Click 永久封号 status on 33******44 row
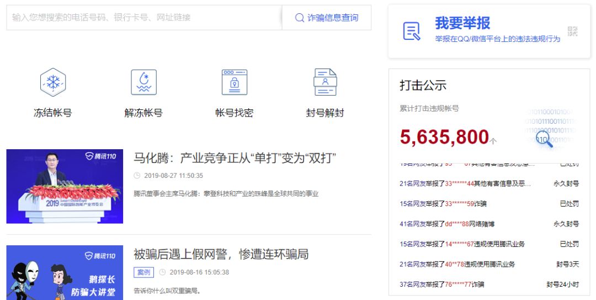Screen dimensions: 596x300 (x=566, y=183)
